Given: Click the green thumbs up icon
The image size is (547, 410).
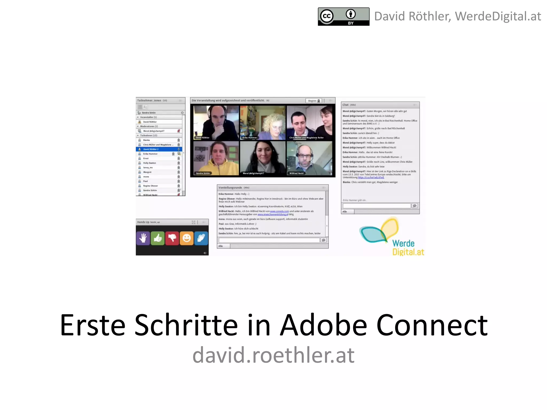Looking at the screenshot, I should click(x=158, y=238).
